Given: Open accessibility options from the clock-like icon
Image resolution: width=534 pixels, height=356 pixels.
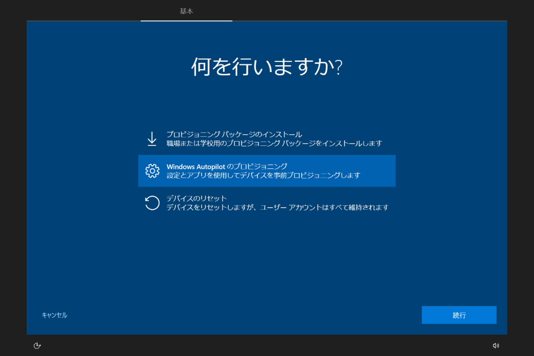Looking at the screenshot, I should coord(37,346).
